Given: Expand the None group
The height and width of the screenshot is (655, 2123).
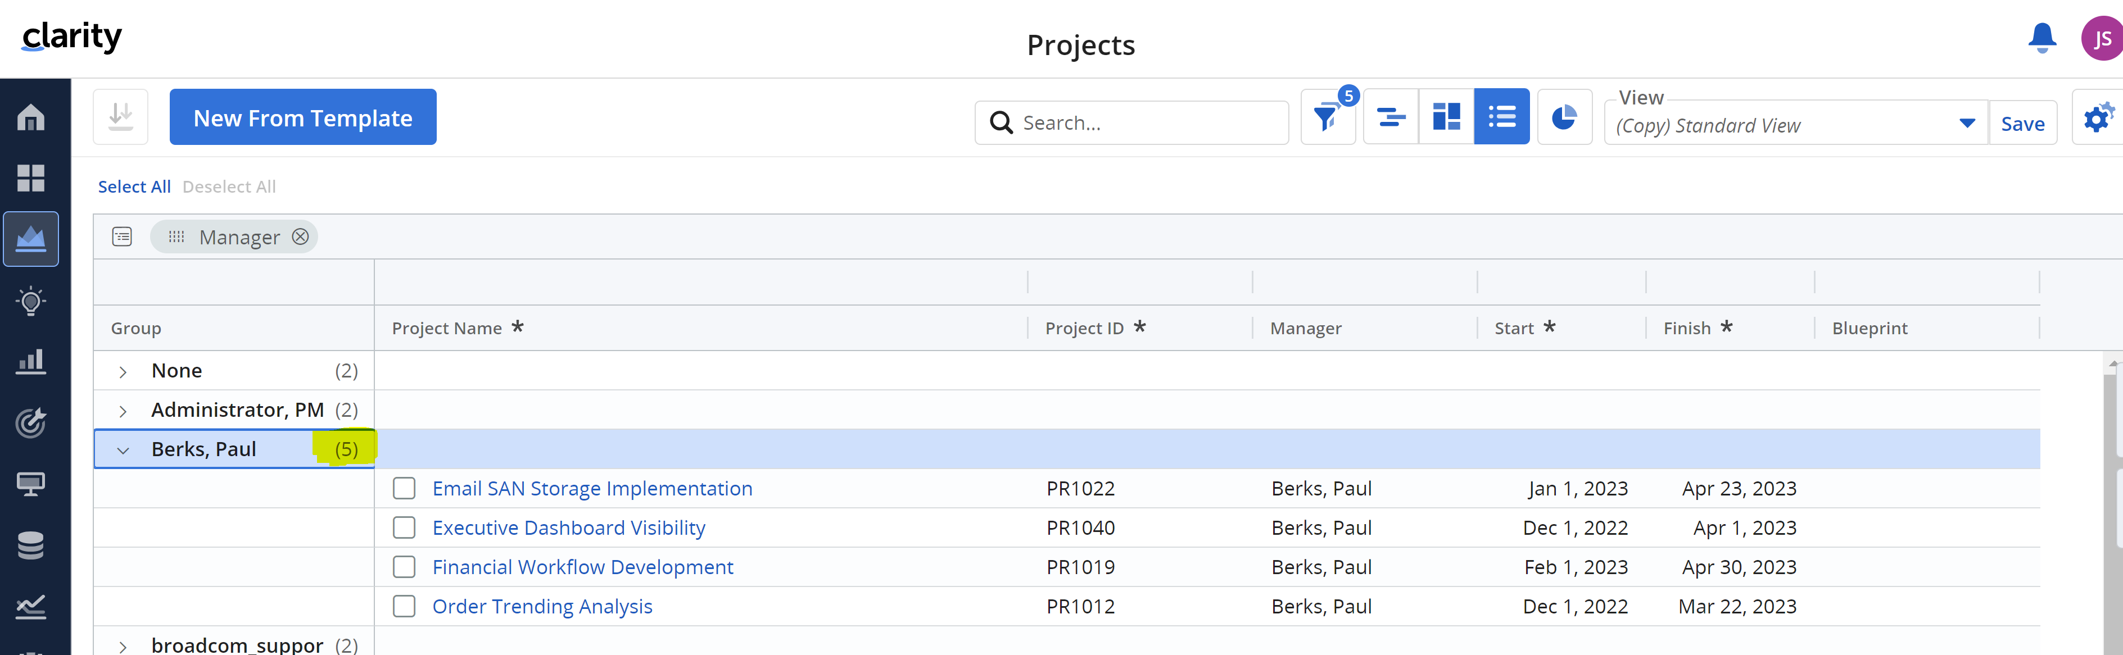Looking at the screenshot, I should (123, 372).
